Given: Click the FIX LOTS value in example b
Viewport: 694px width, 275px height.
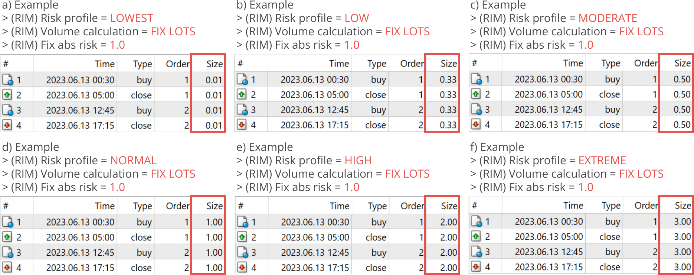Looking at the screenshot, I should (407, 32).
